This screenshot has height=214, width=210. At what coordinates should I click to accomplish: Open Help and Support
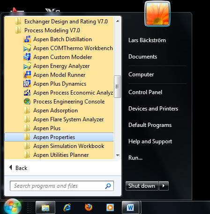150,141
